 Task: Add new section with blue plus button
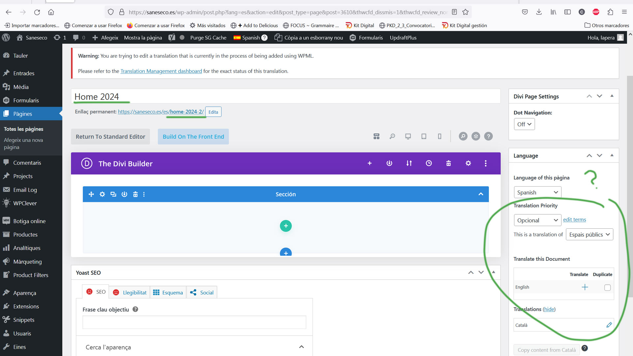click(286, 252)
